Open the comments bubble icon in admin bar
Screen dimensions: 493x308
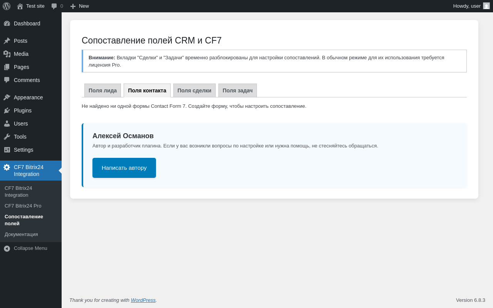(54, 6)
